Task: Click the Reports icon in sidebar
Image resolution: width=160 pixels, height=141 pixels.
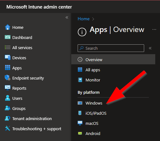Action: coord(8,88)
